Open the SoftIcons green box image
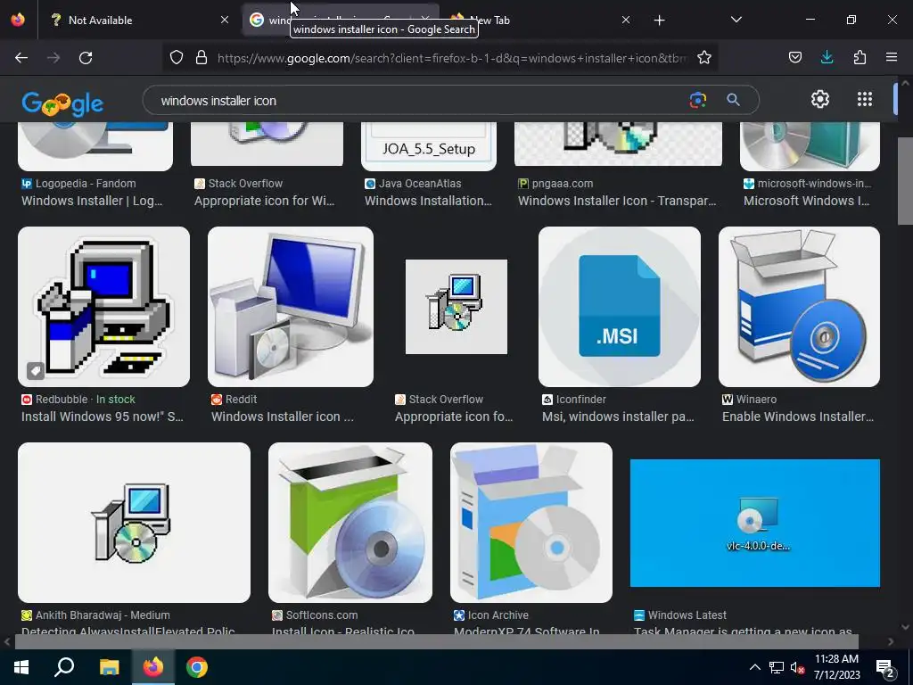 [350, 523]
